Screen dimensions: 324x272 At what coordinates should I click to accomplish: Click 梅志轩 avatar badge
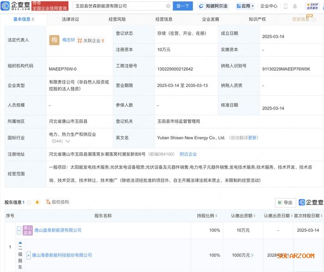[54, 40]
